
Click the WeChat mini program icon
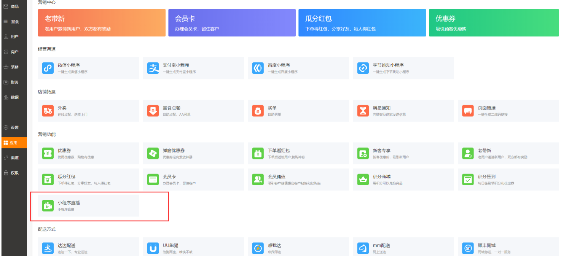(x=48, y=68)
